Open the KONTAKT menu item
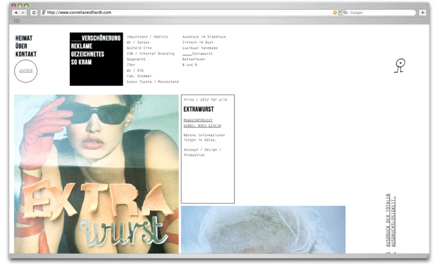Viewport: 440px width, 264px height. click(26, 54)
